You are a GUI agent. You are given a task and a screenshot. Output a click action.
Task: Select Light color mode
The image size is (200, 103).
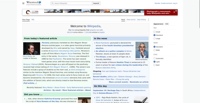tap(154, 62)
